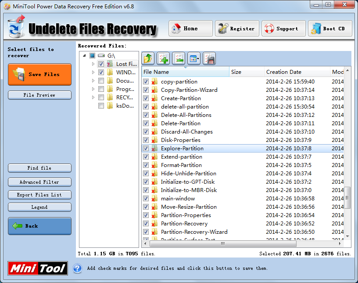Click the Docu... folder icon in tree
The image size is (358, 283).
point(110,80)
